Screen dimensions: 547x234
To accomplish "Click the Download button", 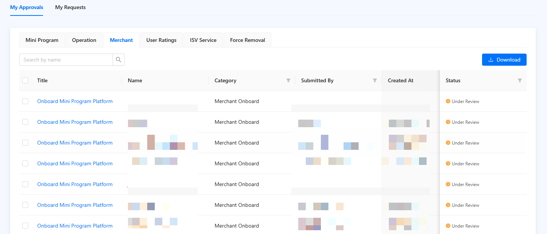I will [504, 60].
